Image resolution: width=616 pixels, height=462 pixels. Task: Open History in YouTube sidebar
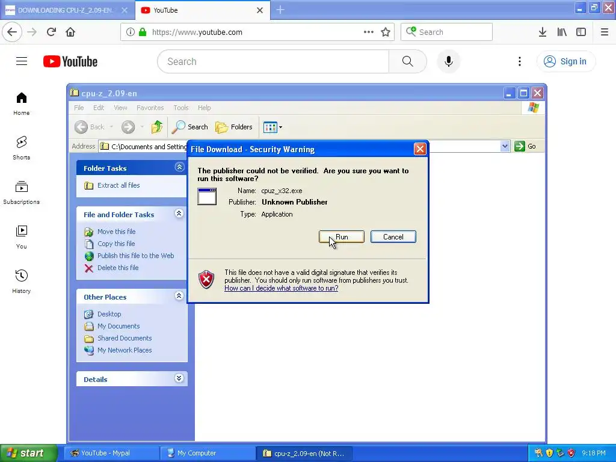coord(22,282)
